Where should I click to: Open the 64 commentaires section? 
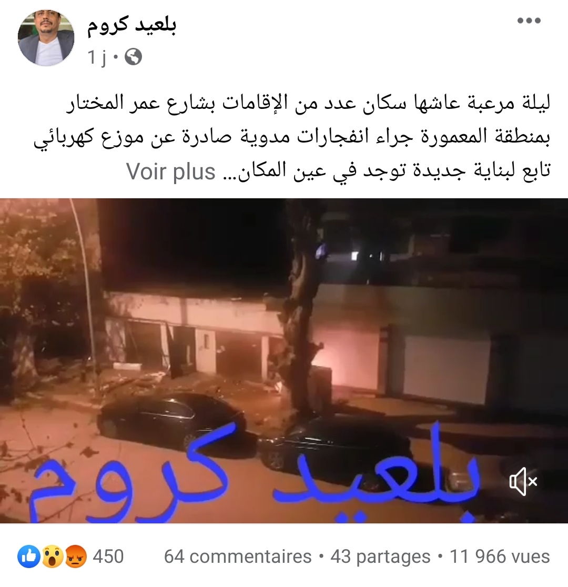238,556
